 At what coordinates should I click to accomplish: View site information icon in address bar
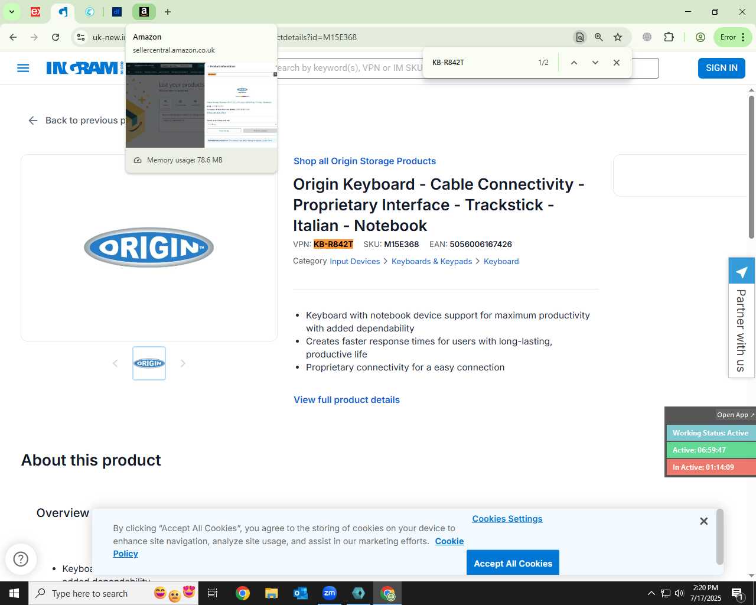81,37
